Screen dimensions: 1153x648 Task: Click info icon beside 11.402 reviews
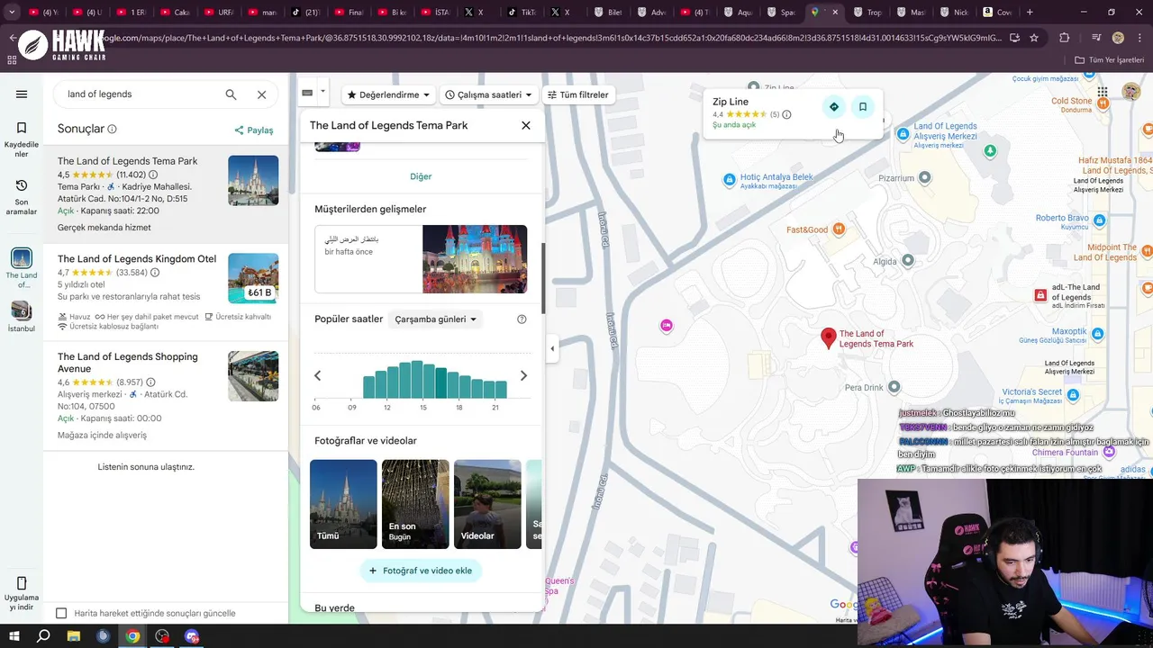click(153, 175)
